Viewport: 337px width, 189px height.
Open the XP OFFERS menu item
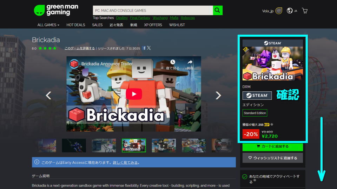point(153,25)
